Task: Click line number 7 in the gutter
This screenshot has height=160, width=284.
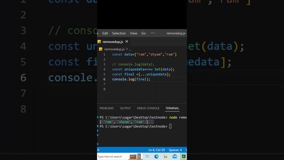Action: point(104,84)
